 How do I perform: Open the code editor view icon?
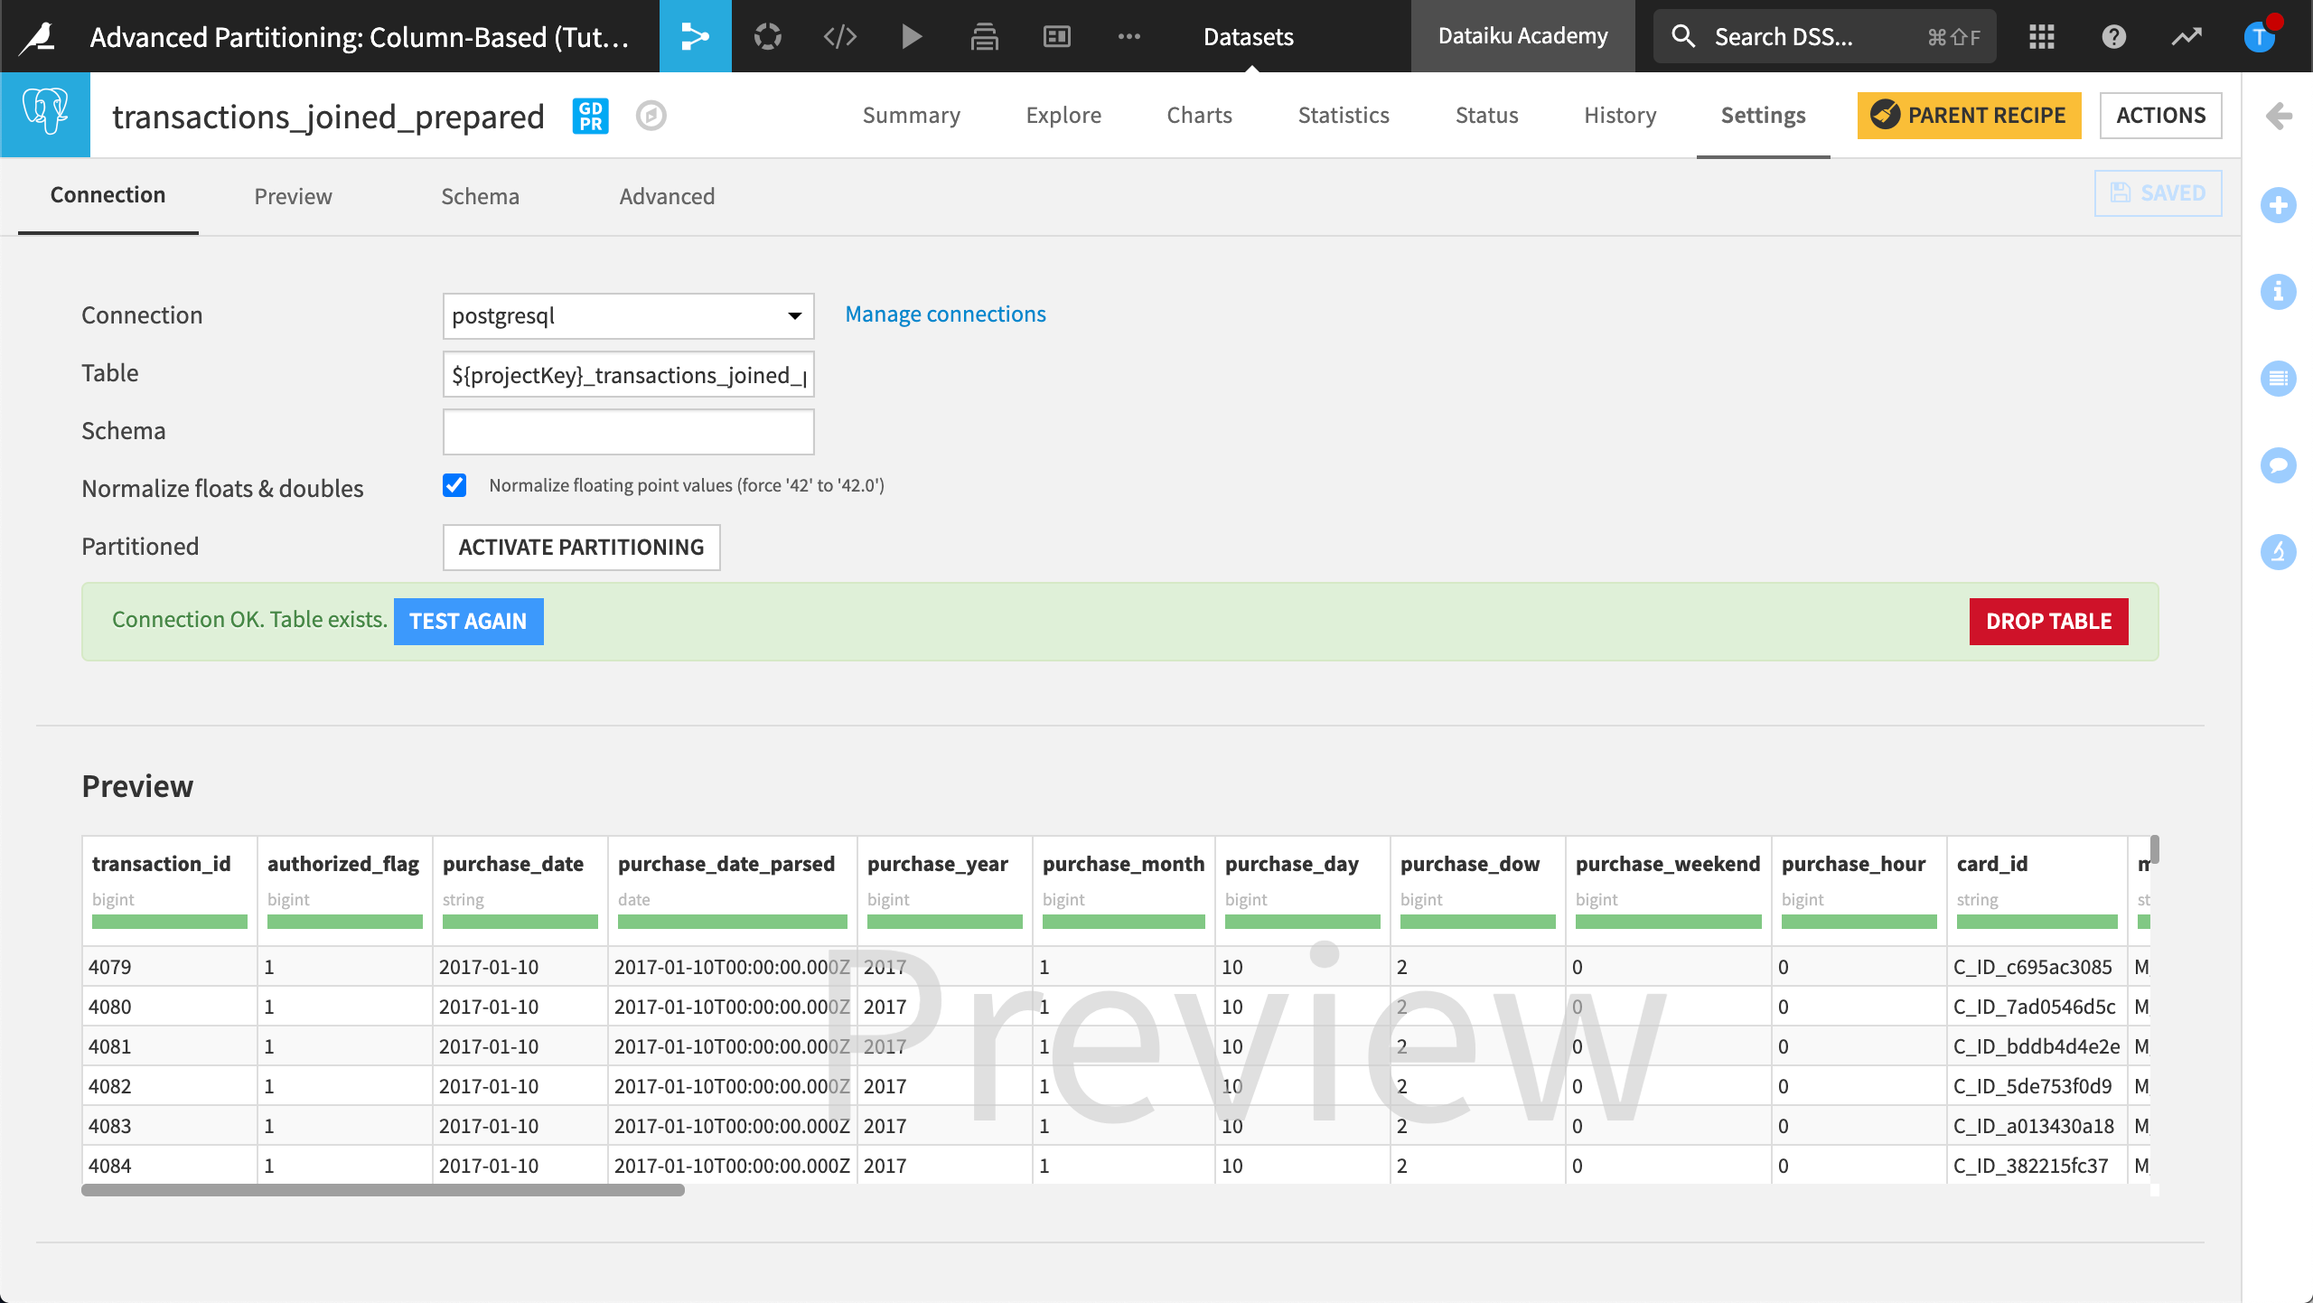click(x=838, y=35)
